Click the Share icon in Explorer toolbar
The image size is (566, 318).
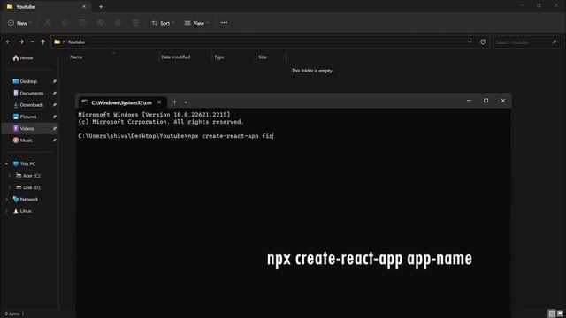coord(118,23)
